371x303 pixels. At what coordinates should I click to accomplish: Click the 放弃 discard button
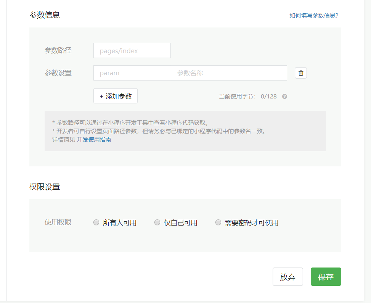pyautogui.click(x=287, y=276)
